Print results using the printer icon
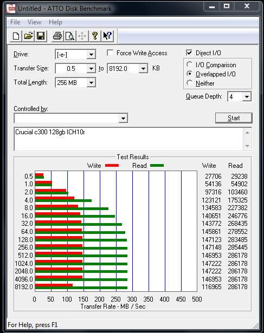 click(x=57, y=36)
